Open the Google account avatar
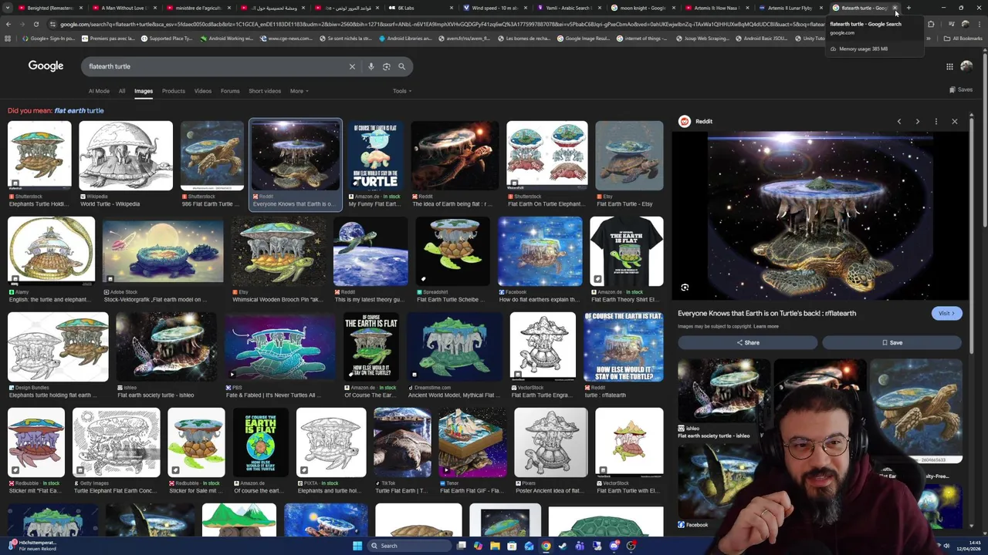This screenshot has width=988, height=555. pos(966,66)
